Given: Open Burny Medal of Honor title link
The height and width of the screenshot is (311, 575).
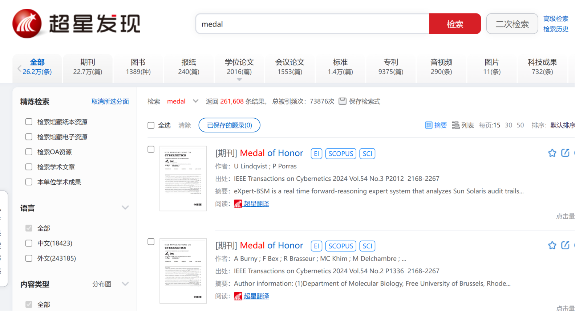Looking at the screenshot, I should 271,245.
